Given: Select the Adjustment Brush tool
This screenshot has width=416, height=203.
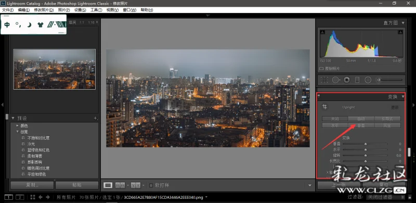Looking at the screenshot, I should click(390, 80).
